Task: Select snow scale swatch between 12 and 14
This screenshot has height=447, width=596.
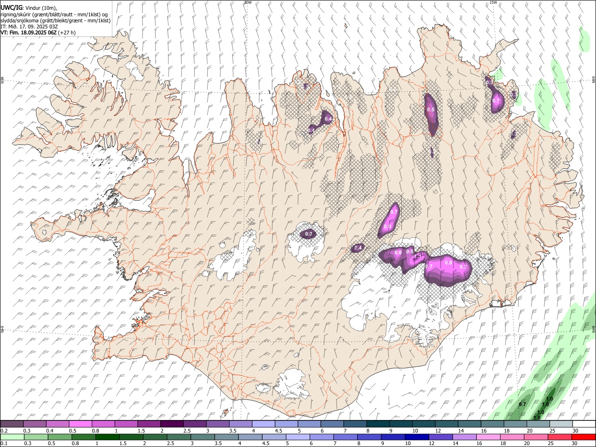Action: pyautogui.click(x=446, y=424)
